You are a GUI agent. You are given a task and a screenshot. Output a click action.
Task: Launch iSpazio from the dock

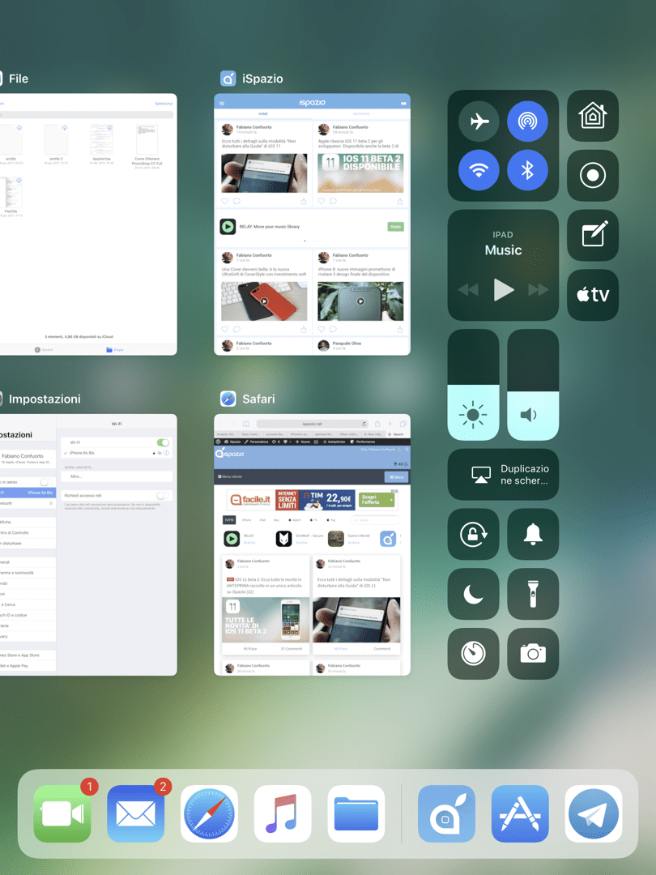click(446, 813)
